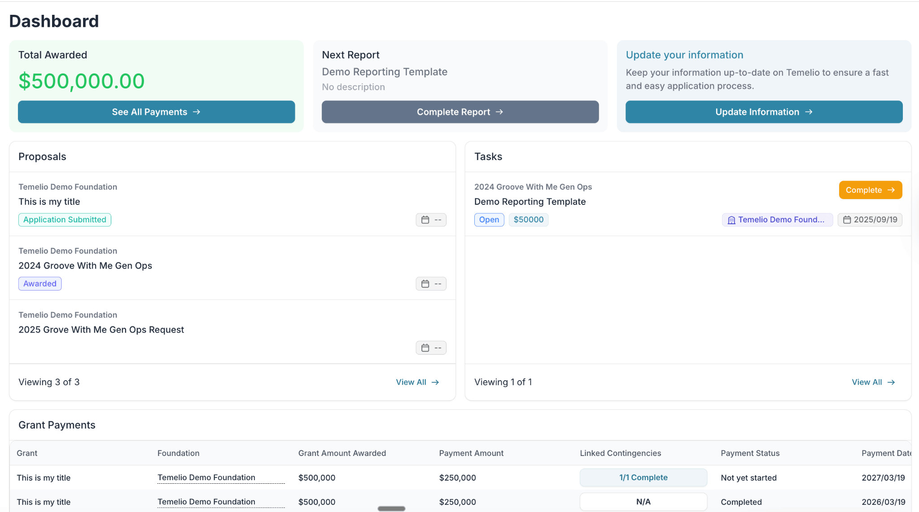Click the Complete Report button
The image size is (919, 512).
460,112
